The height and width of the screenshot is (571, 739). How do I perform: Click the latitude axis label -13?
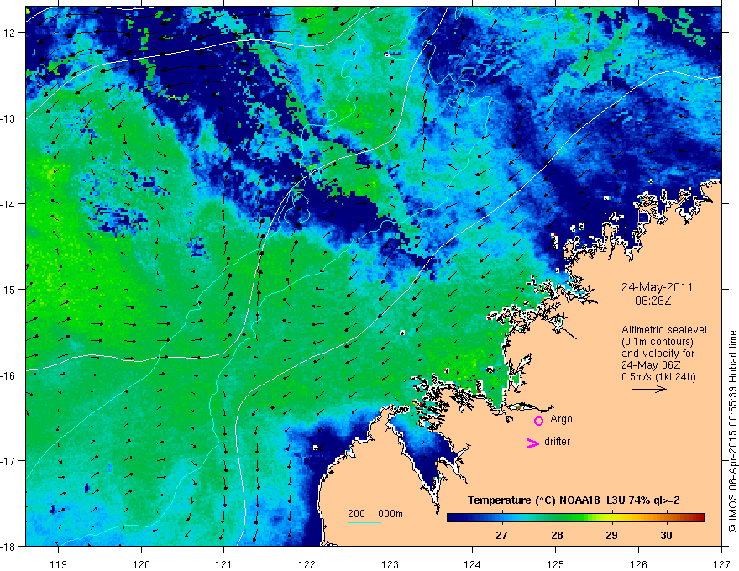(x=8, y=118)
